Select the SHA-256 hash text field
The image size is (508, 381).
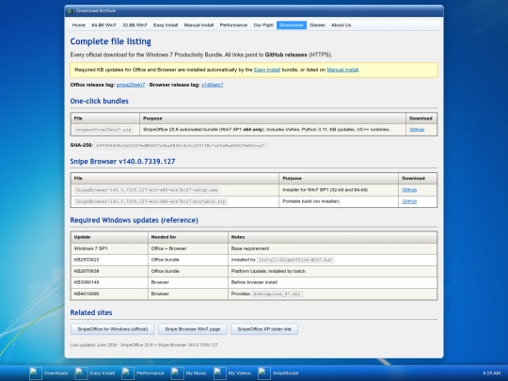(x=181, y=146)
